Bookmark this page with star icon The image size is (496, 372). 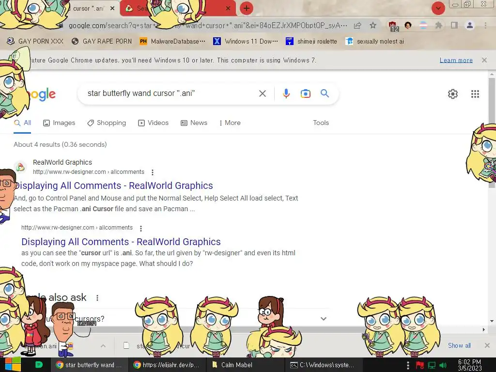(373, 25)
